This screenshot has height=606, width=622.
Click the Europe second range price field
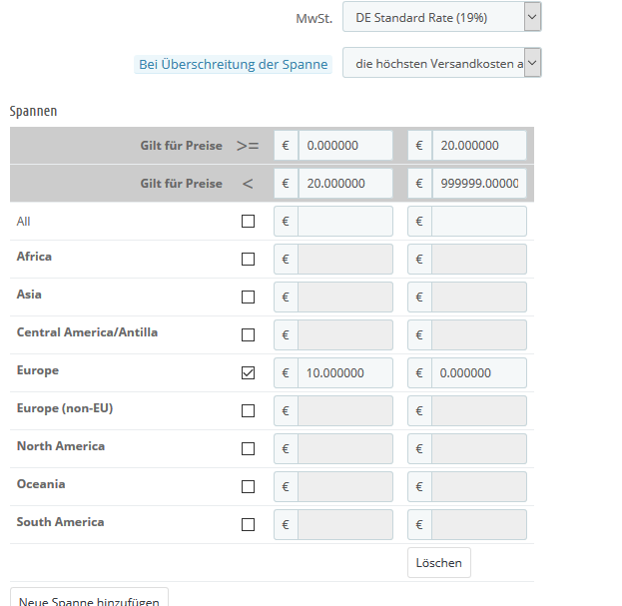click(478, 373)
